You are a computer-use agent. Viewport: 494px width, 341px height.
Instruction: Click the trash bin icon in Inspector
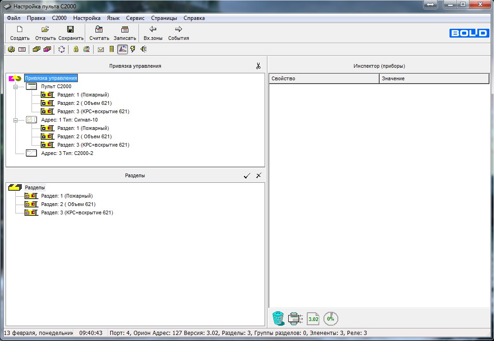point(278,318)
